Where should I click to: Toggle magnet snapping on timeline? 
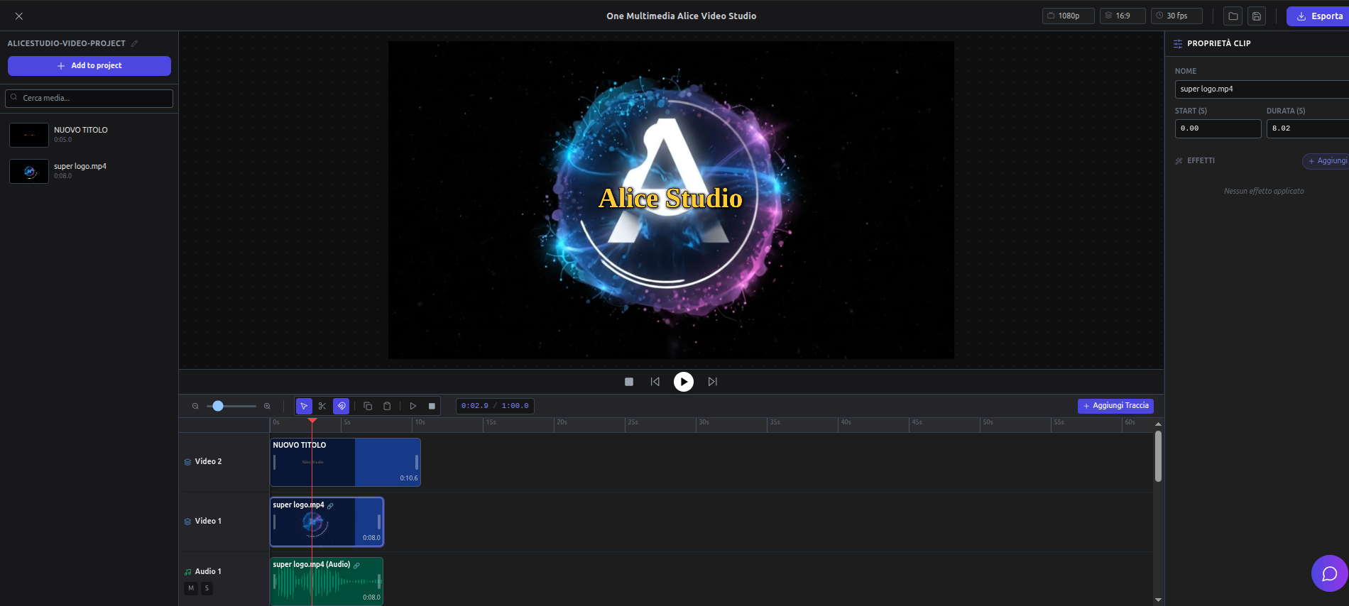[342, 406]
